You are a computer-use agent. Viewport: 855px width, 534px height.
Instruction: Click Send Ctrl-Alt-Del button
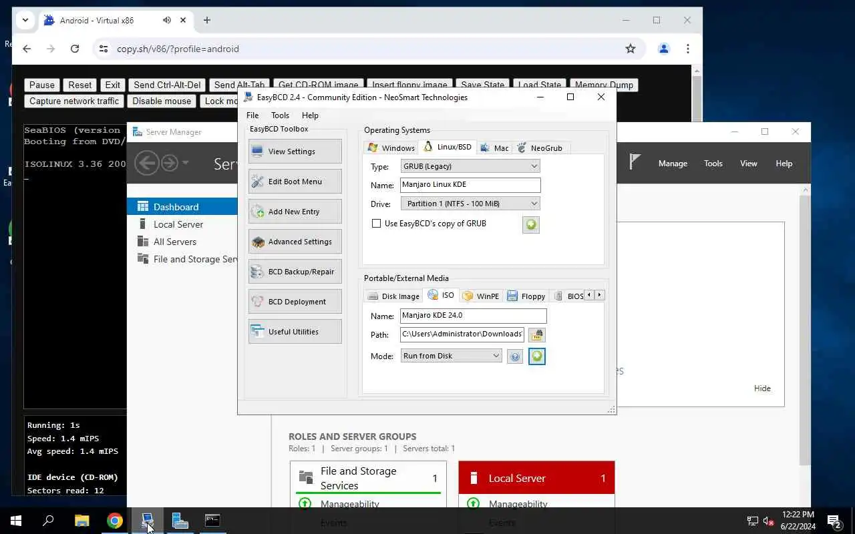pyautogui.click(x=167, y=85)
